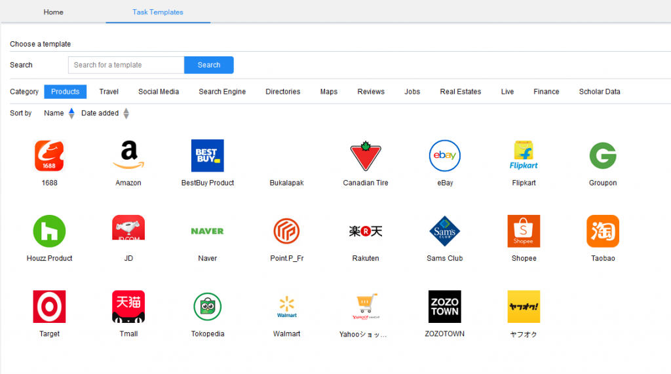Choose the yellow ヤフオク template icon
This screenshot has height=374, width=671.
524,307
